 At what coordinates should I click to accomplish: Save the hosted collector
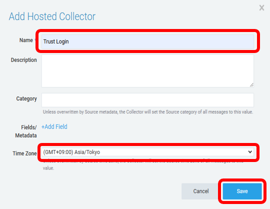[x=242, y=191]
